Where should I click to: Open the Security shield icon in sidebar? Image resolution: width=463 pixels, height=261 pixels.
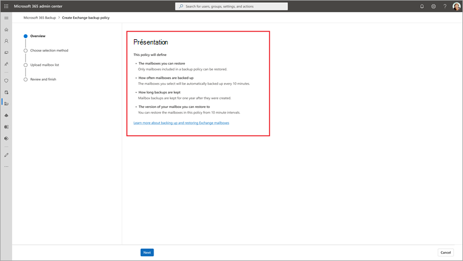tap(6, 81)
